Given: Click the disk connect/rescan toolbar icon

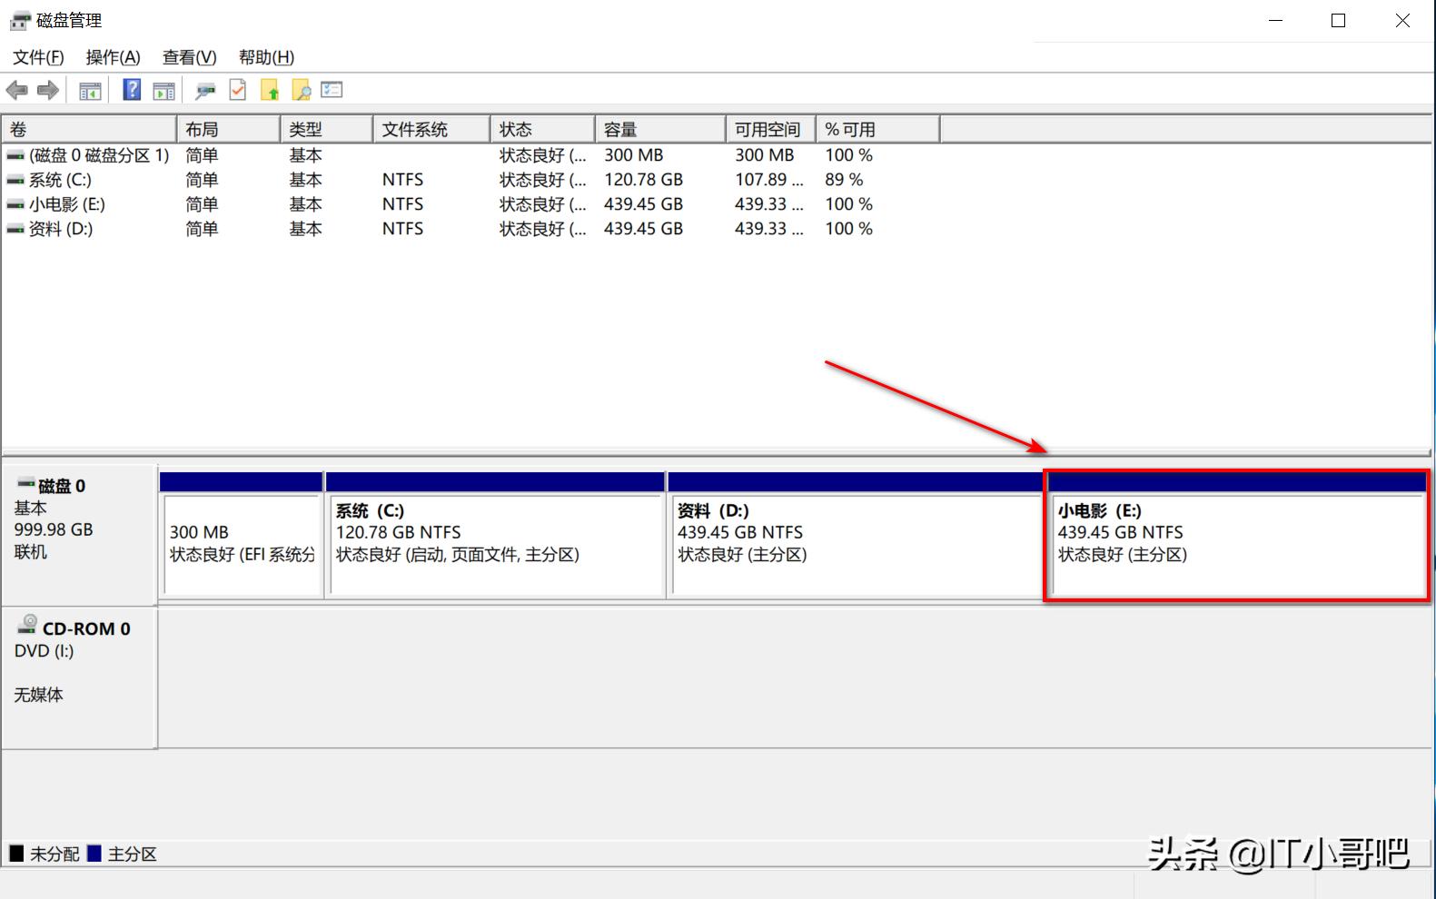Looking at the screenshot, I should pos(205,90).
